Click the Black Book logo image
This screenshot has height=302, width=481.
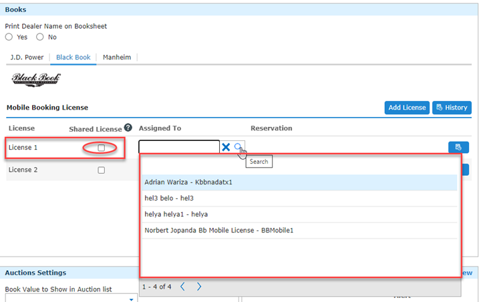tap(36, 80)
